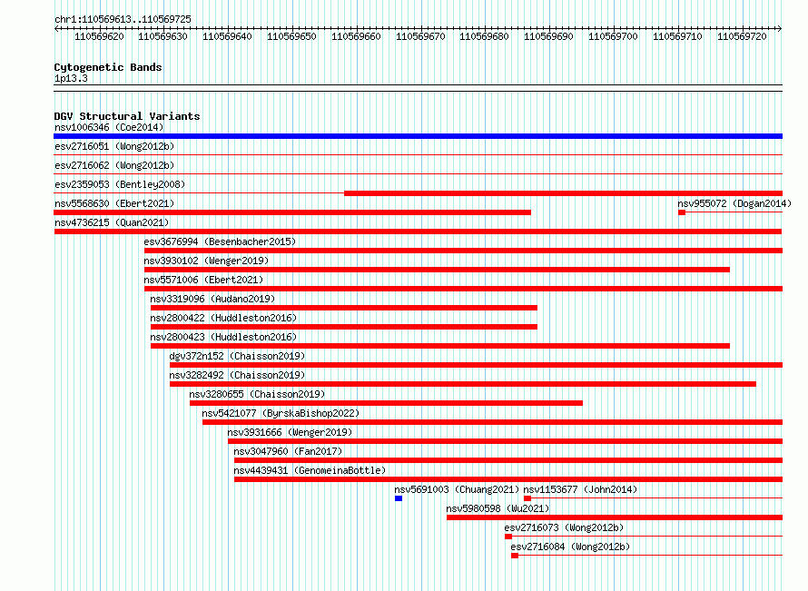Click nsv4736215 (Quan2021) label
Viewport: 808px width, 591px height.
point(112,222)
